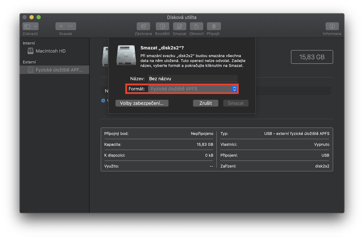Click the Volby zabezpečení… button
Image resolution: width=364 pixels, height=239 pixels.
click(142, 103)
